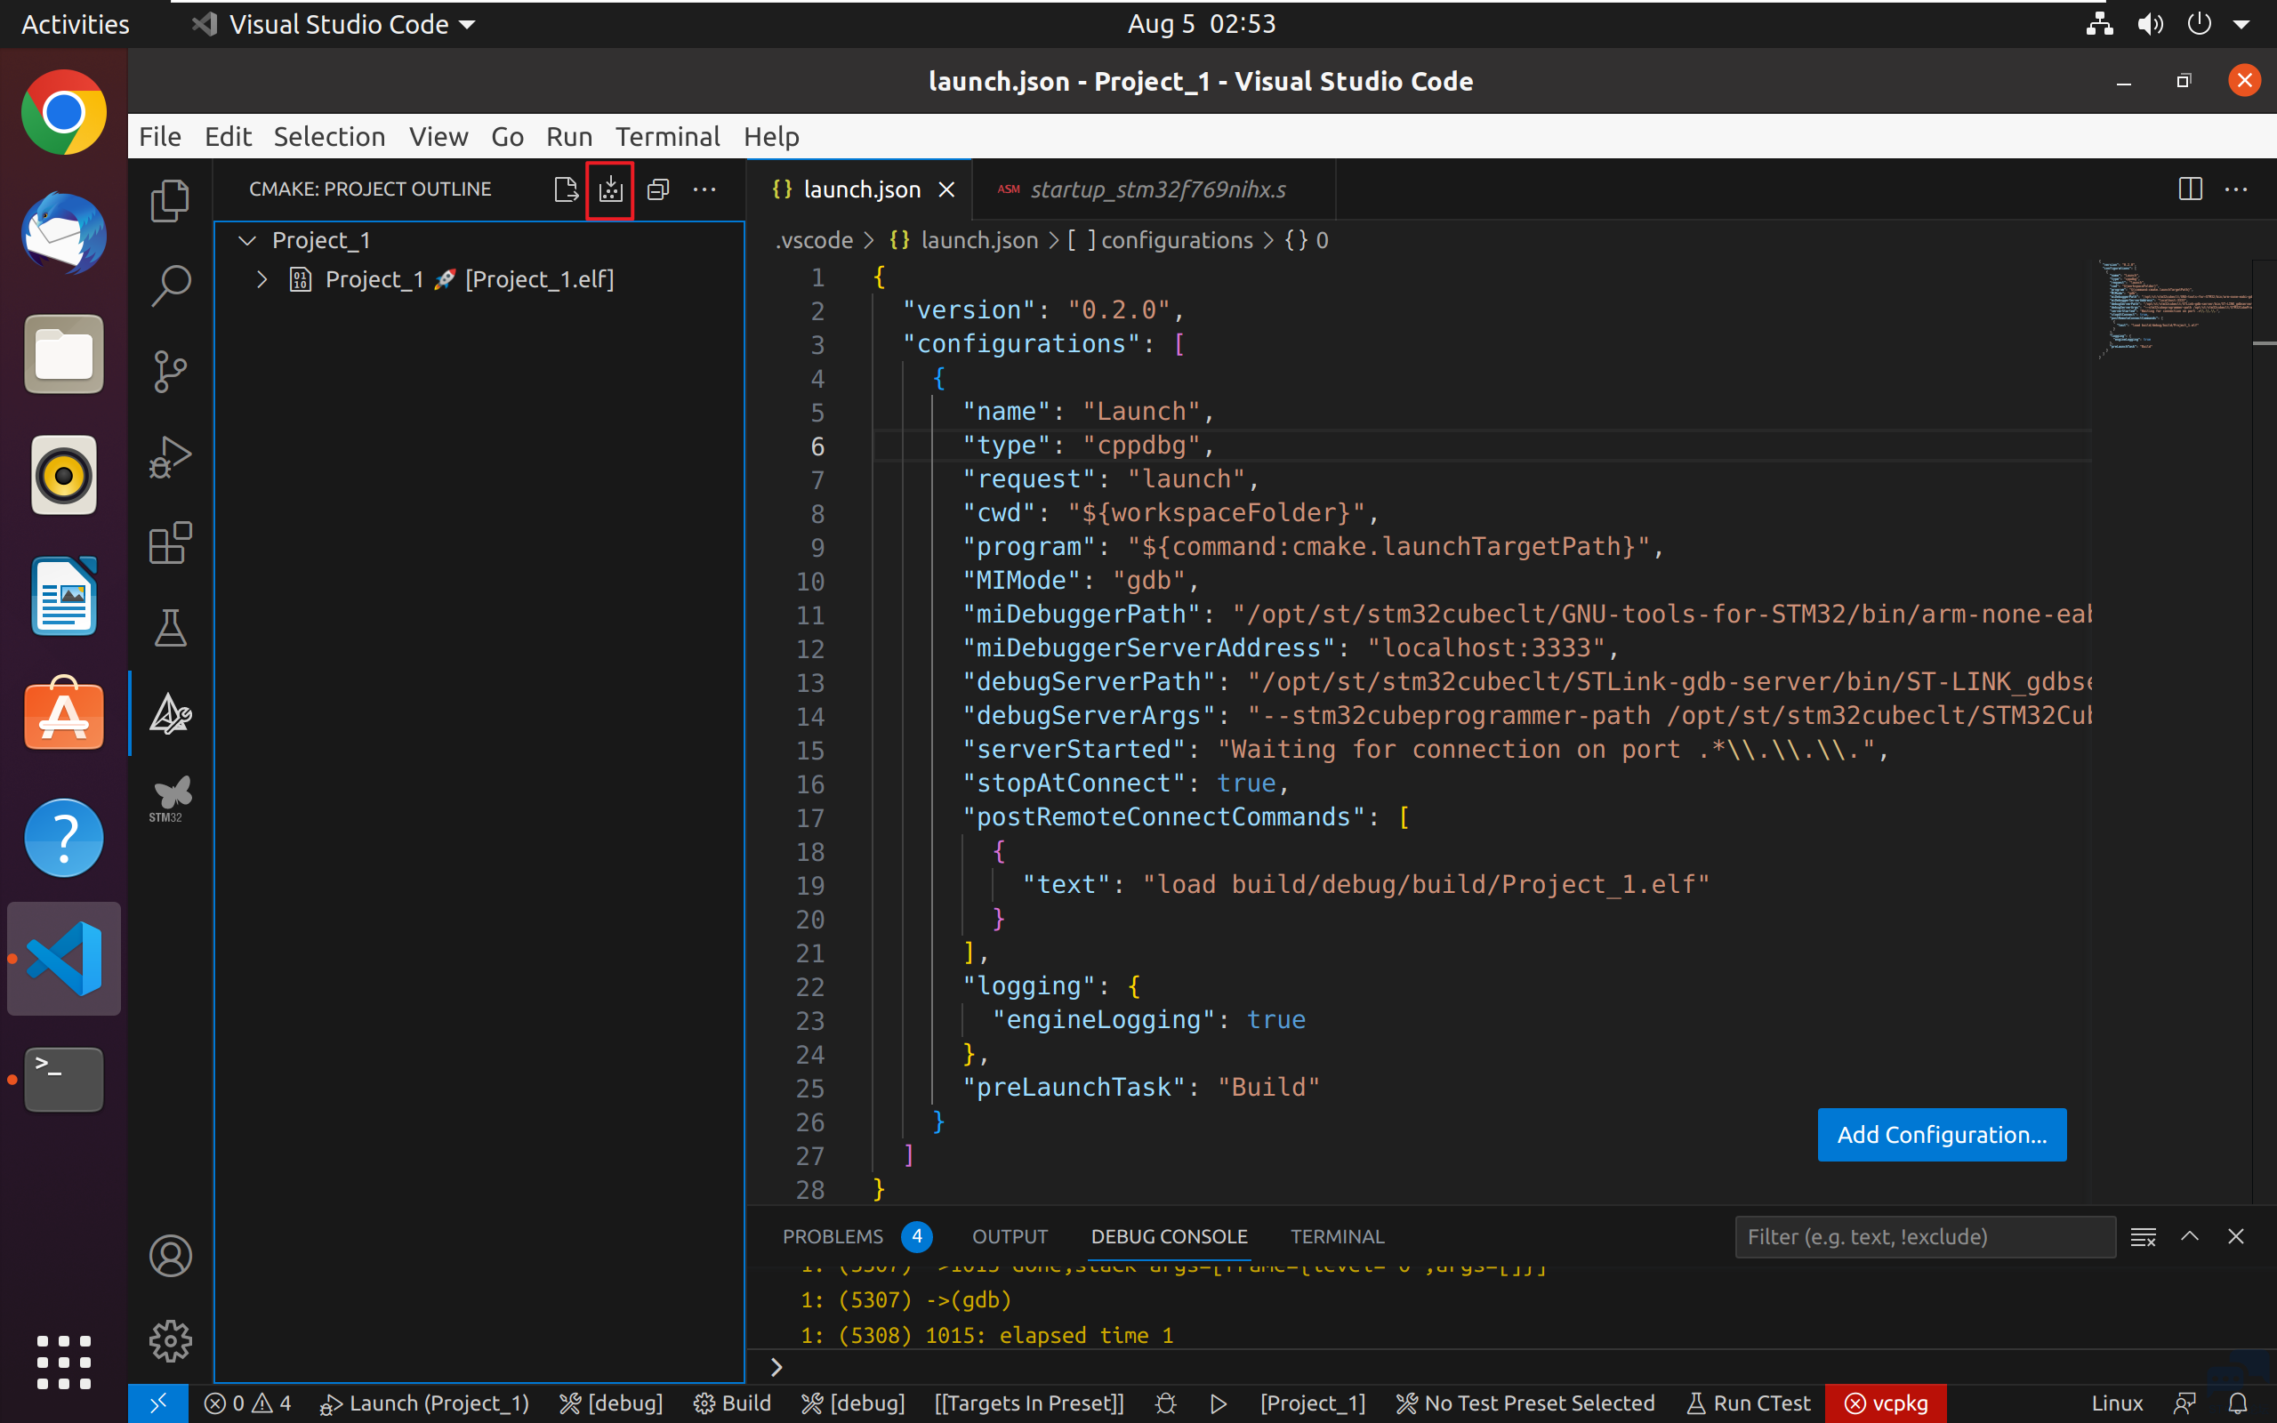Open the File menu
Viewport: 2277px width, 1423px height.
(160, 136)
